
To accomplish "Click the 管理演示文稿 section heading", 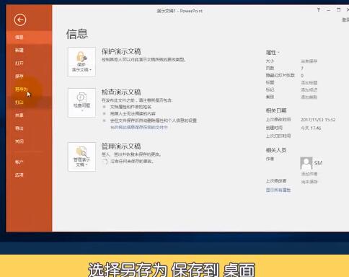I will (121, 146).
